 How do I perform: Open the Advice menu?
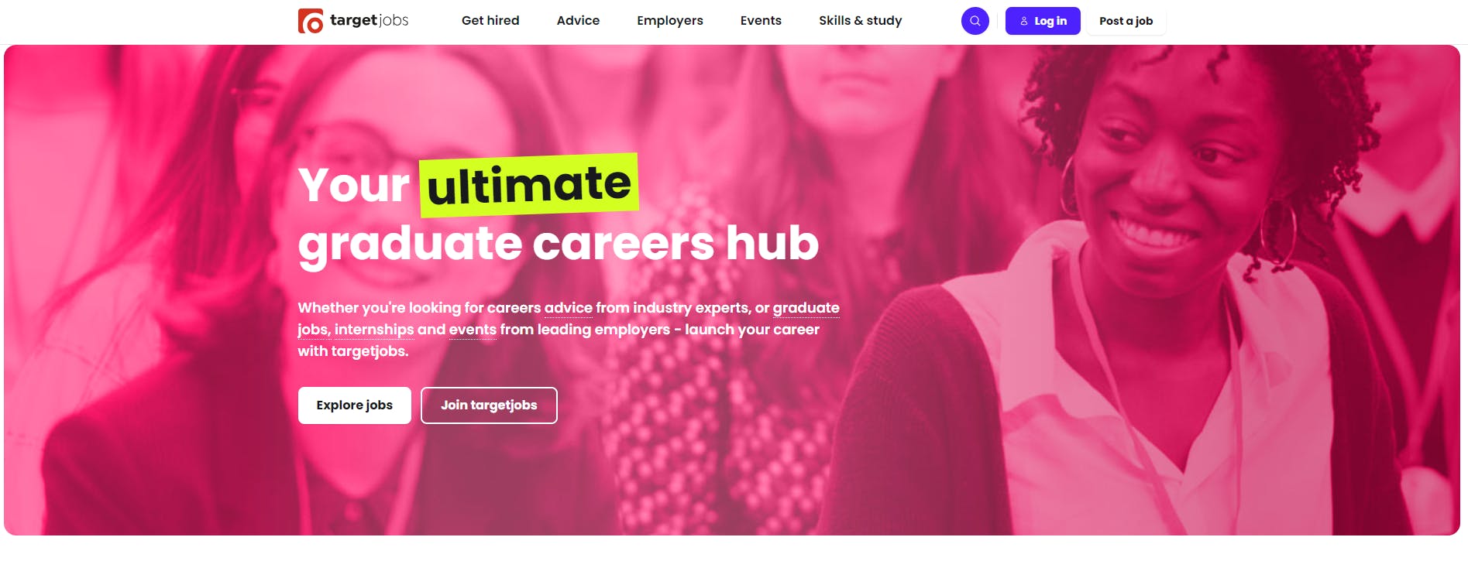point(578,21)
